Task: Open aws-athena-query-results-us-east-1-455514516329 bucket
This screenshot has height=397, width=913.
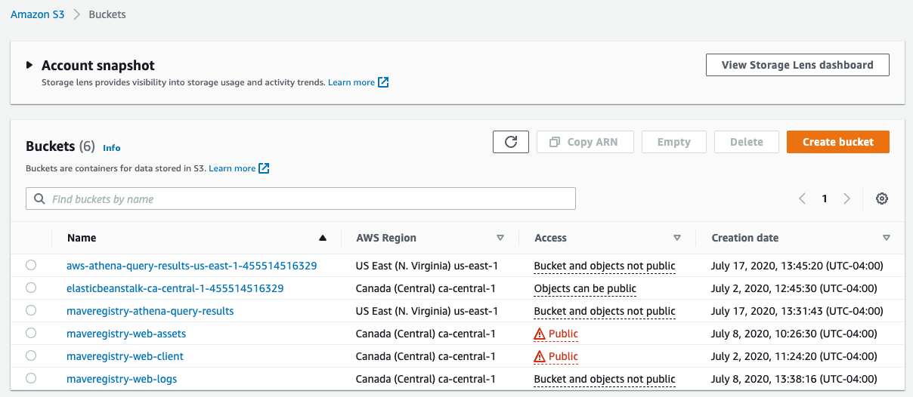Action: [x=192, y=266]
